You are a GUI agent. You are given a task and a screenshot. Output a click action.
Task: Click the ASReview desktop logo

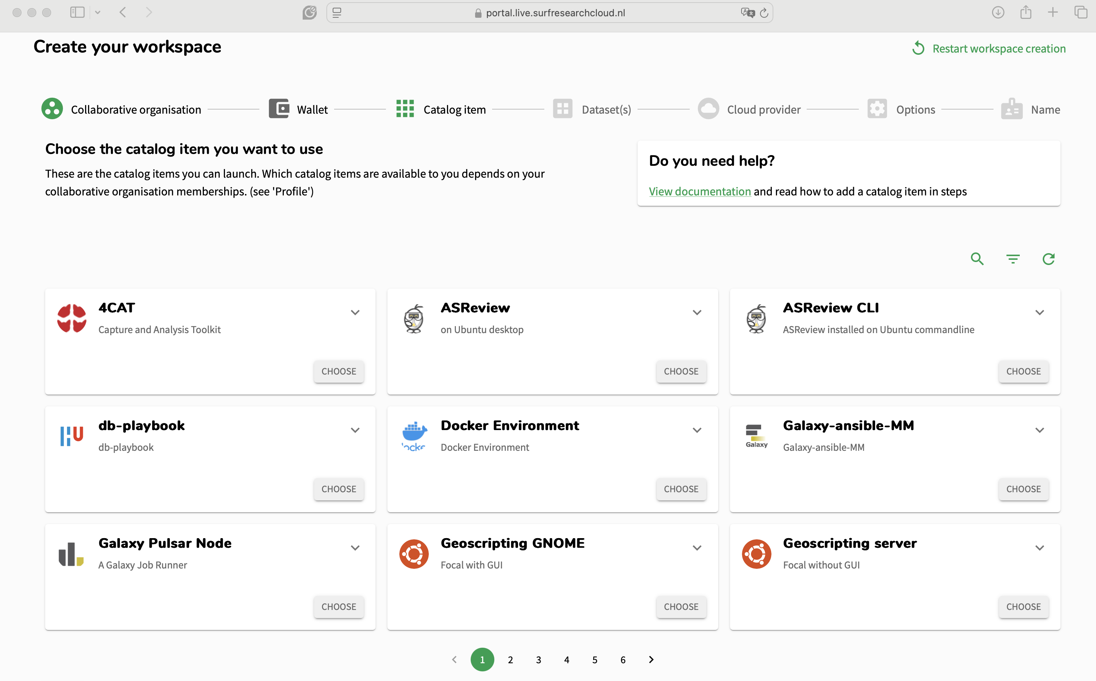[414, 318]
